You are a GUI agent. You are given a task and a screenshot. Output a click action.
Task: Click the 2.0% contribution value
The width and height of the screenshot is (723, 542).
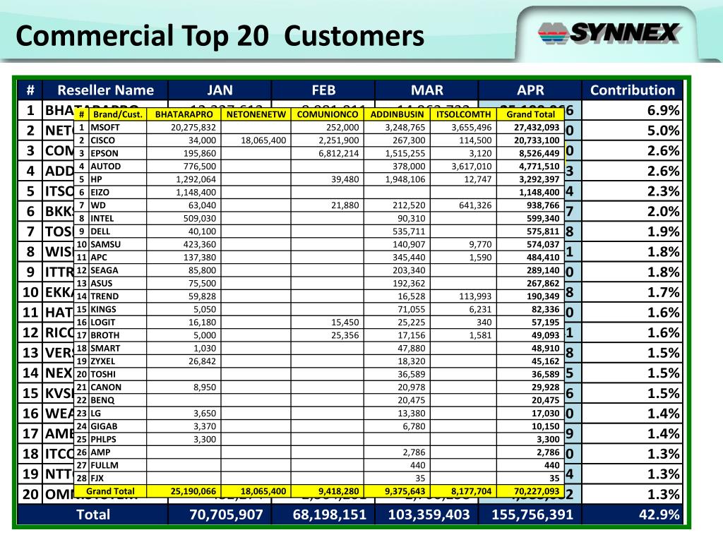pyautogui.click(x=664, y=212)
